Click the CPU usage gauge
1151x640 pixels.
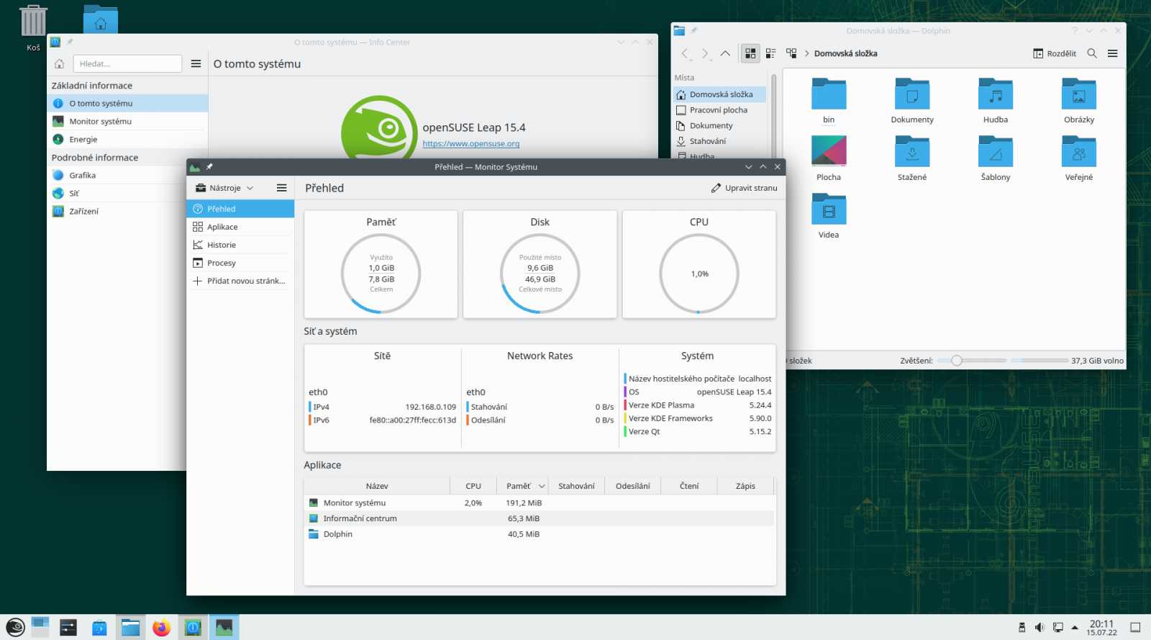(x=699, y=274)
